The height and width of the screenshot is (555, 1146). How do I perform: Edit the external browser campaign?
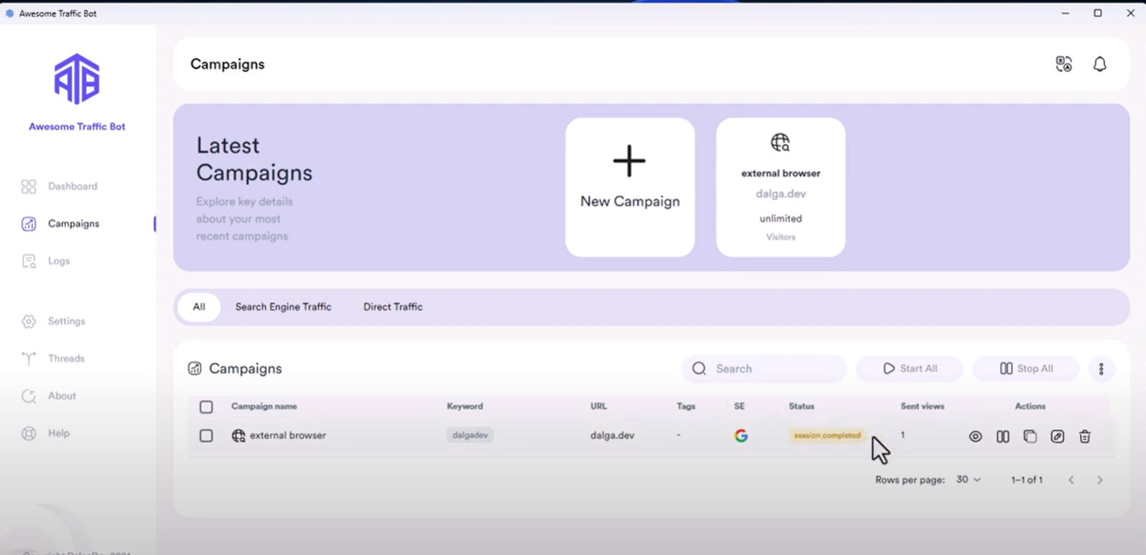[1057, 436]
